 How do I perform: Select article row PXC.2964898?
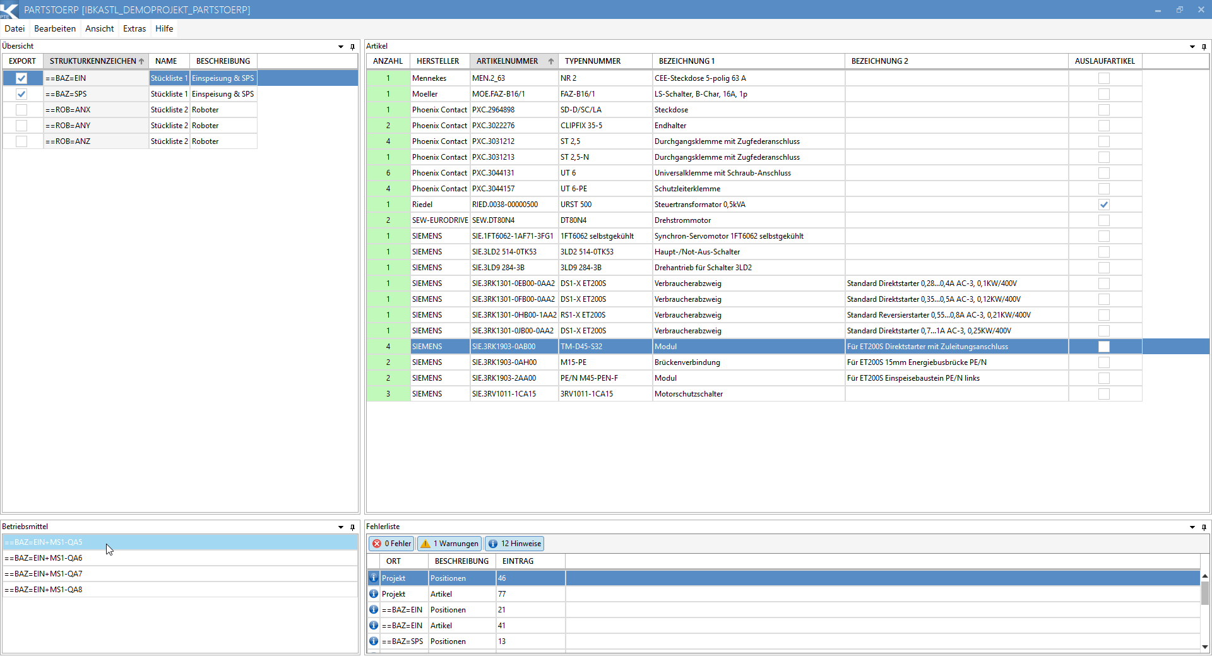pos(754,110)
